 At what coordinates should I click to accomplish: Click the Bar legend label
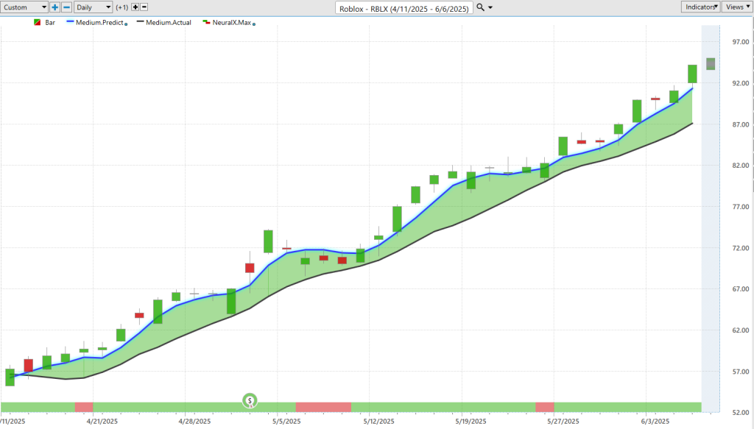pos(50,23)
